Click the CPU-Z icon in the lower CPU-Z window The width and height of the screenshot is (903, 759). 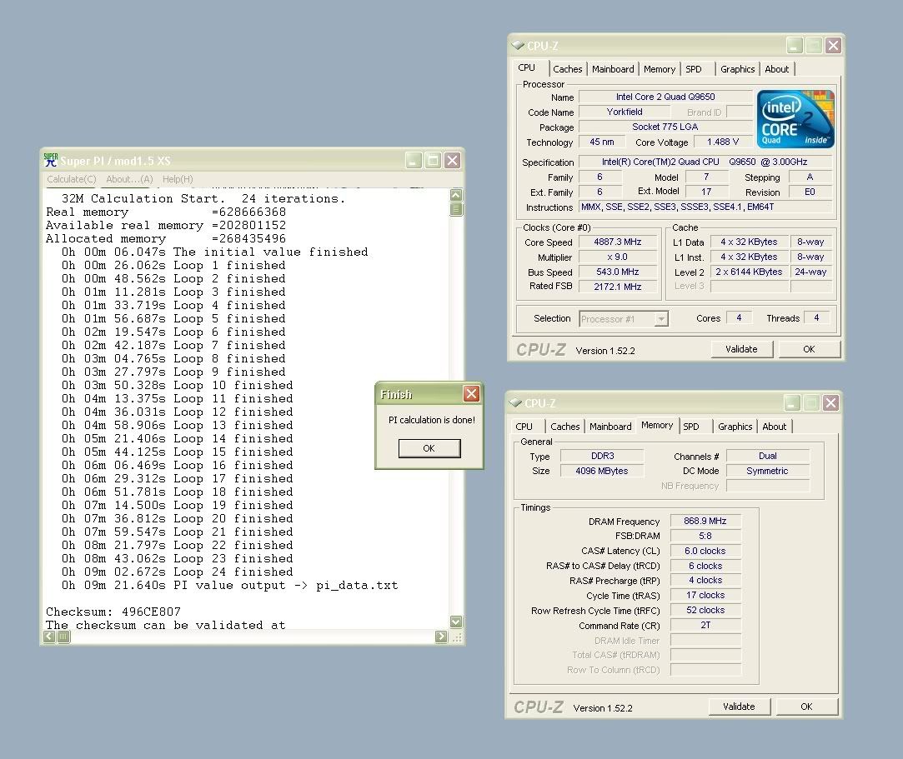coord(515,402)
